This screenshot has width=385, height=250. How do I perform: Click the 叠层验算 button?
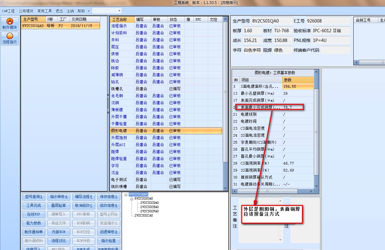tap(58, 206)
